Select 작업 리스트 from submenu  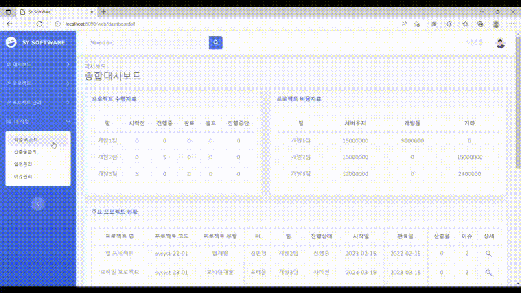coord(38,140)
